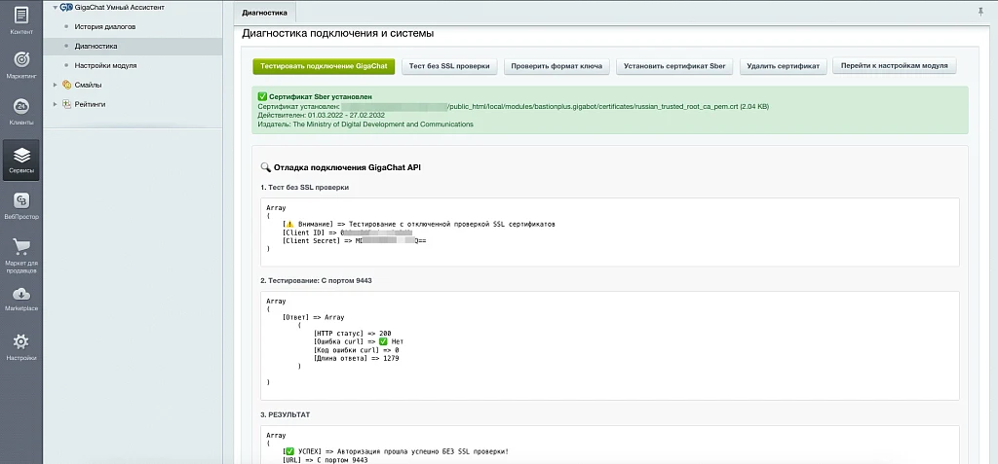Image resolution: width=998 pixels, height=464 pixels.
Task: Click the [HTTP статус] => 200 line
Action: 352,333
